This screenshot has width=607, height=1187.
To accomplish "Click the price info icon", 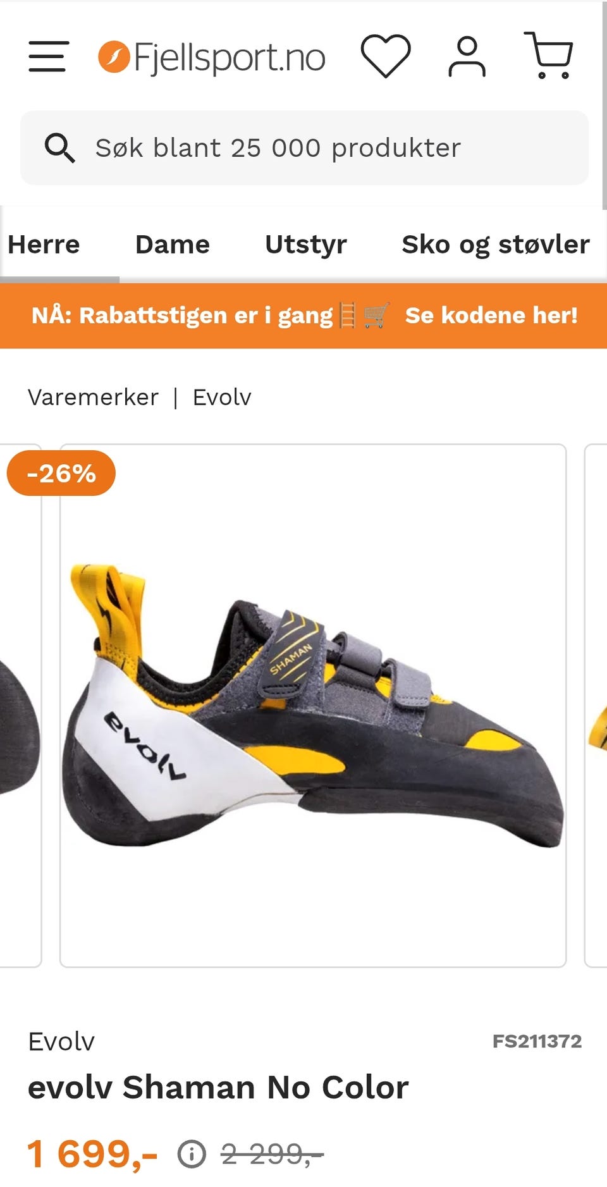I will [x=192, y=1154].
